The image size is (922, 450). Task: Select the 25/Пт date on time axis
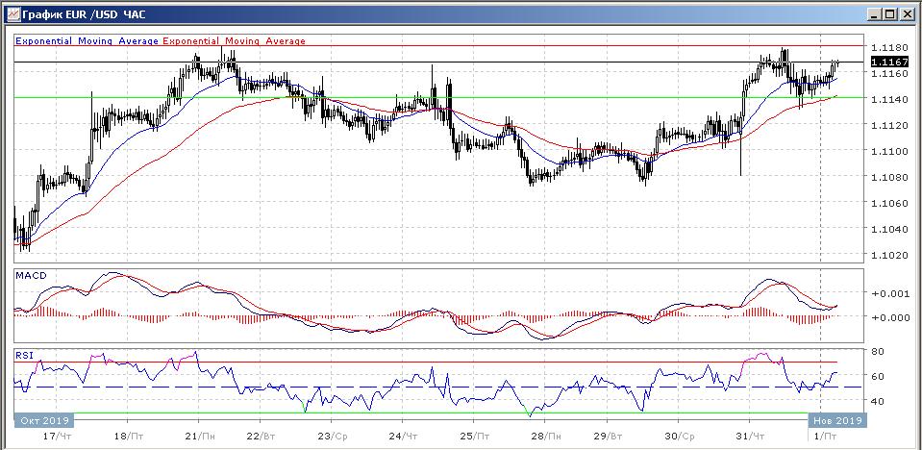click(x=472, y=436)
